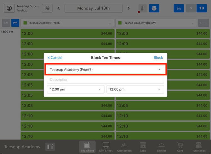Click the Block button in dialog
Image resolution: width=211 pixels, height=154 pixels.
[158, 58]
